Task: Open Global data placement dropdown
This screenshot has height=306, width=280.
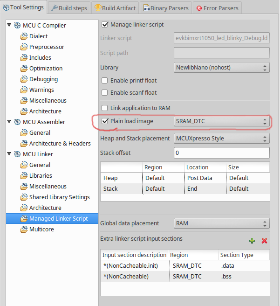Action: 222,223
